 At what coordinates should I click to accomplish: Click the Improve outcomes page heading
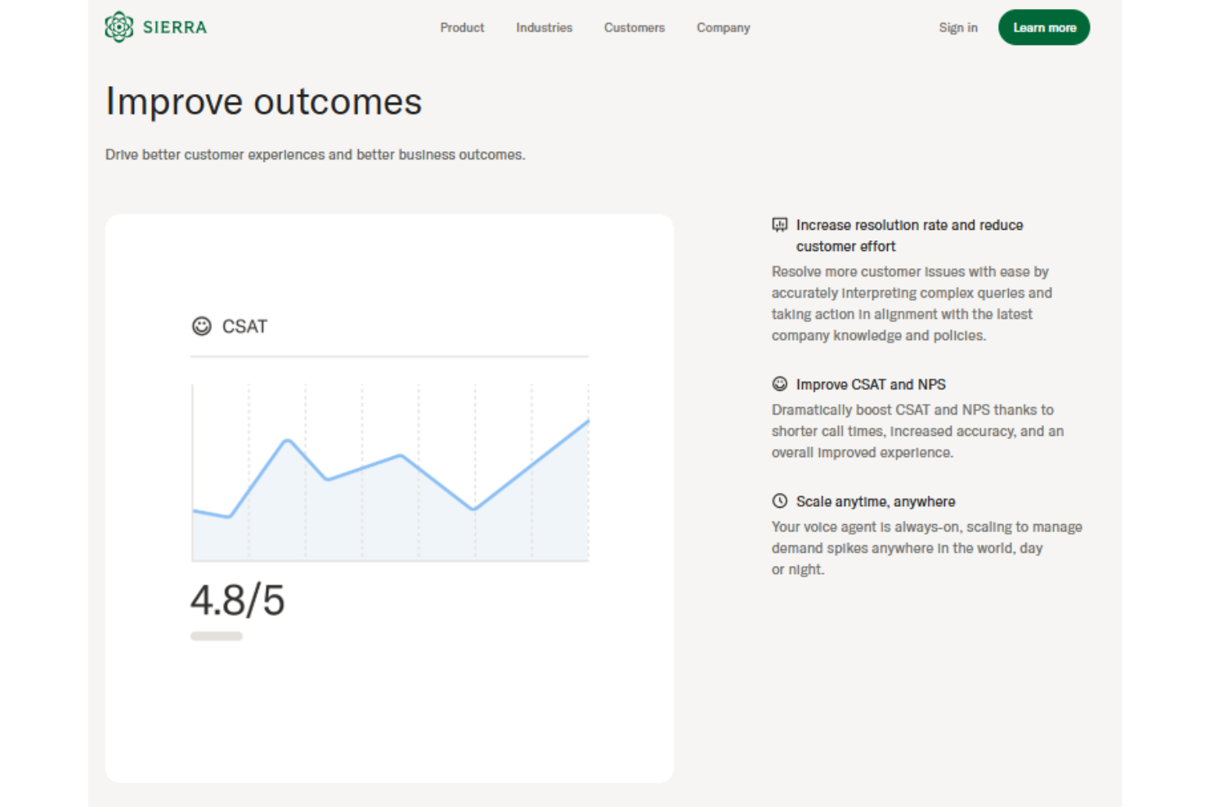point(263,102)
